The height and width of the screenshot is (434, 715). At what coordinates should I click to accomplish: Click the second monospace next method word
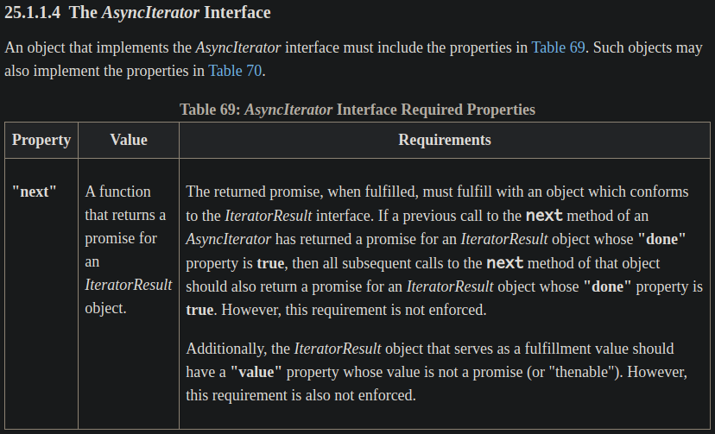[505, 263]
